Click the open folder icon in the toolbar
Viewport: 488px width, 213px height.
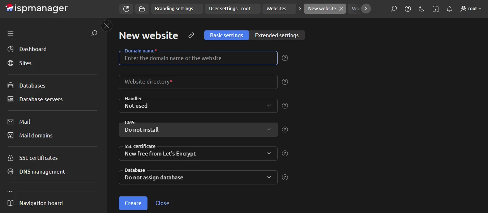142,8
